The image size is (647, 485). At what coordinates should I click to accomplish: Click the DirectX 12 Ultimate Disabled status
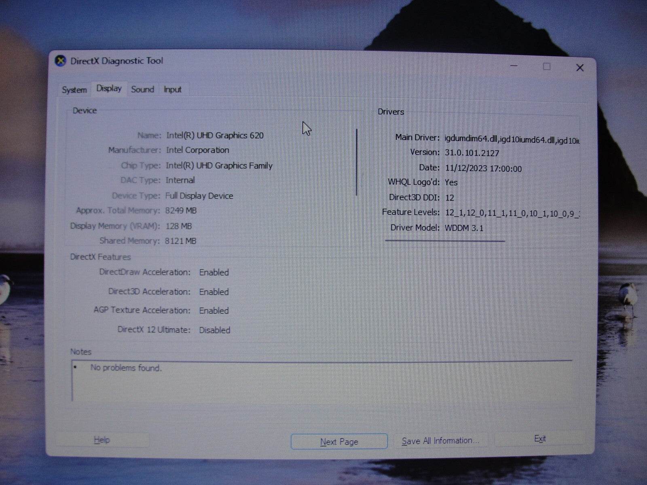tap(214, 330)
